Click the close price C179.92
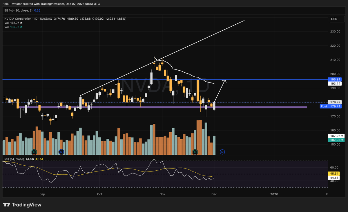 (98, 19)
